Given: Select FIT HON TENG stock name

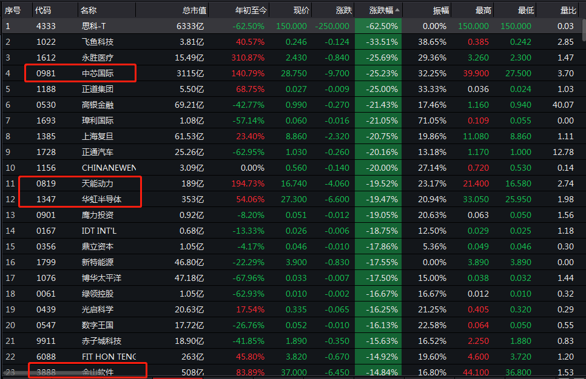Looking at the screenshot, I should [x=109, y=357].
